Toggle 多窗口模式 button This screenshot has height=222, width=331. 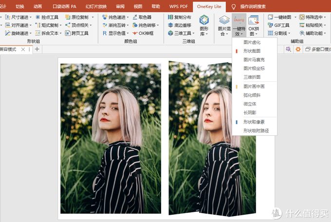click(x=318, y=49)
